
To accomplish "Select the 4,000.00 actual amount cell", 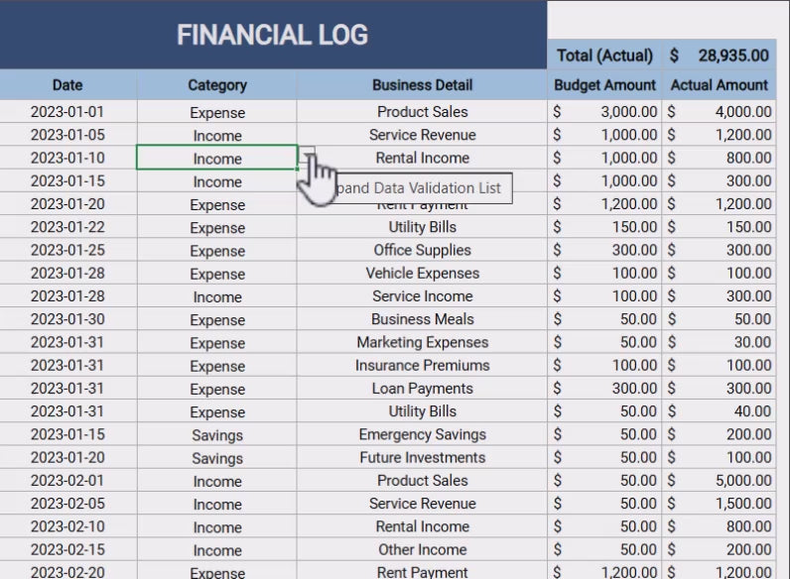I will coord(720,111).
